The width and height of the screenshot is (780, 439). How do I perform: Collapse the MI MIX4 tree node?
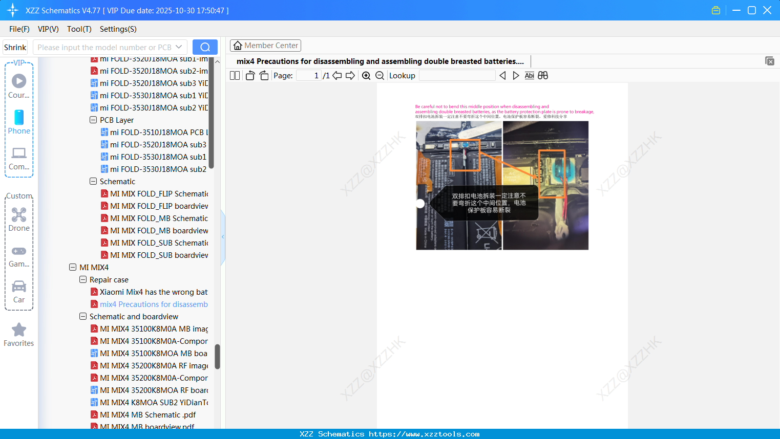pyautogui.click(x=73, y=267)
